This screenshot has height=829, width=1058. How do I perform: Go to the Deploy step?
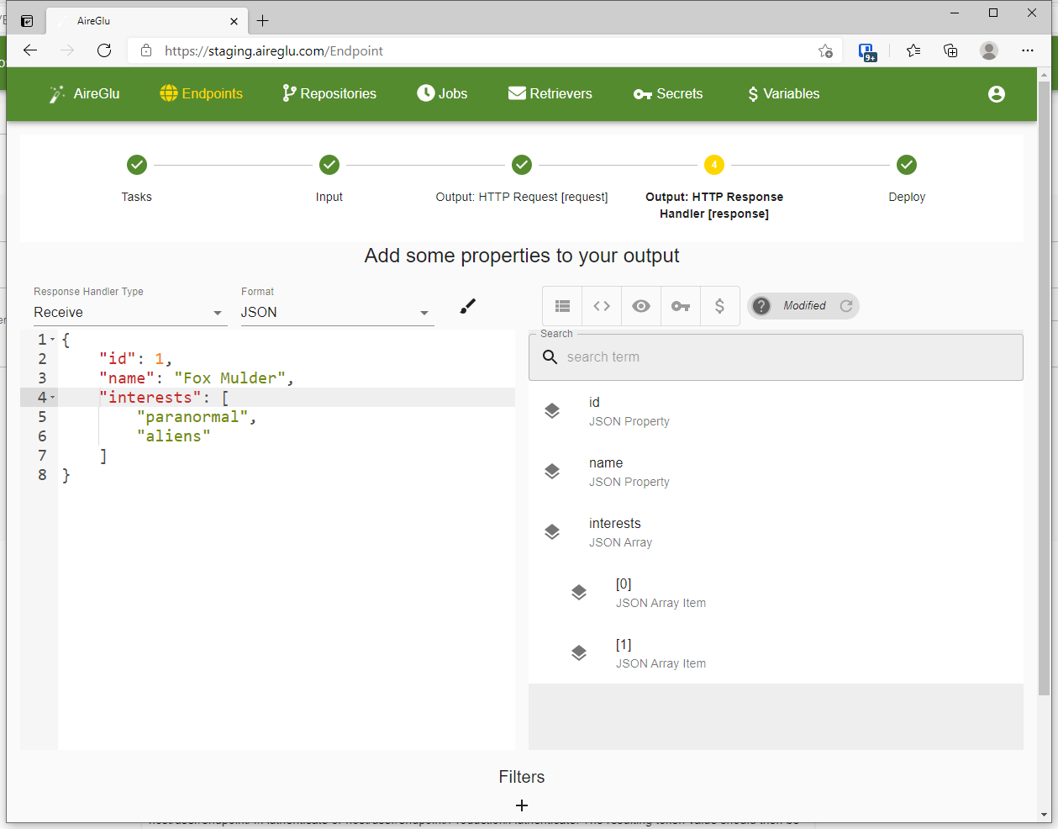click(x=907, y=178)
